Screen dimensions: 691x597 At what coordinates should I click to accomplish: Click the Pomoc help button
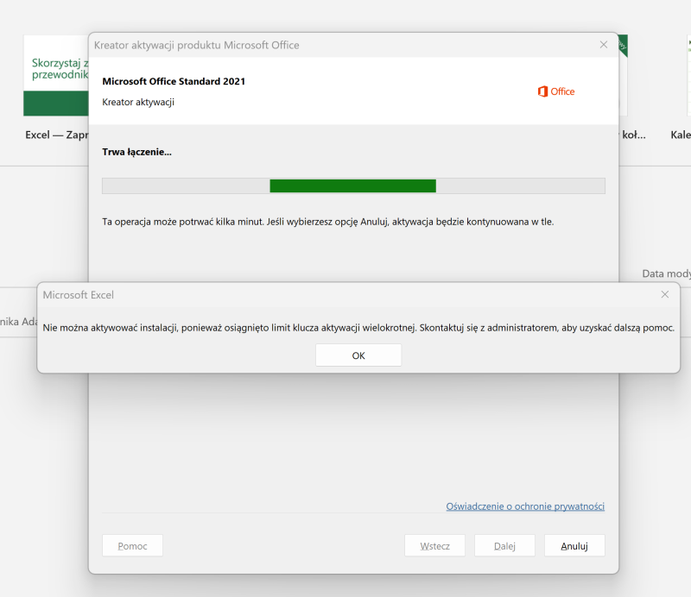132,545
